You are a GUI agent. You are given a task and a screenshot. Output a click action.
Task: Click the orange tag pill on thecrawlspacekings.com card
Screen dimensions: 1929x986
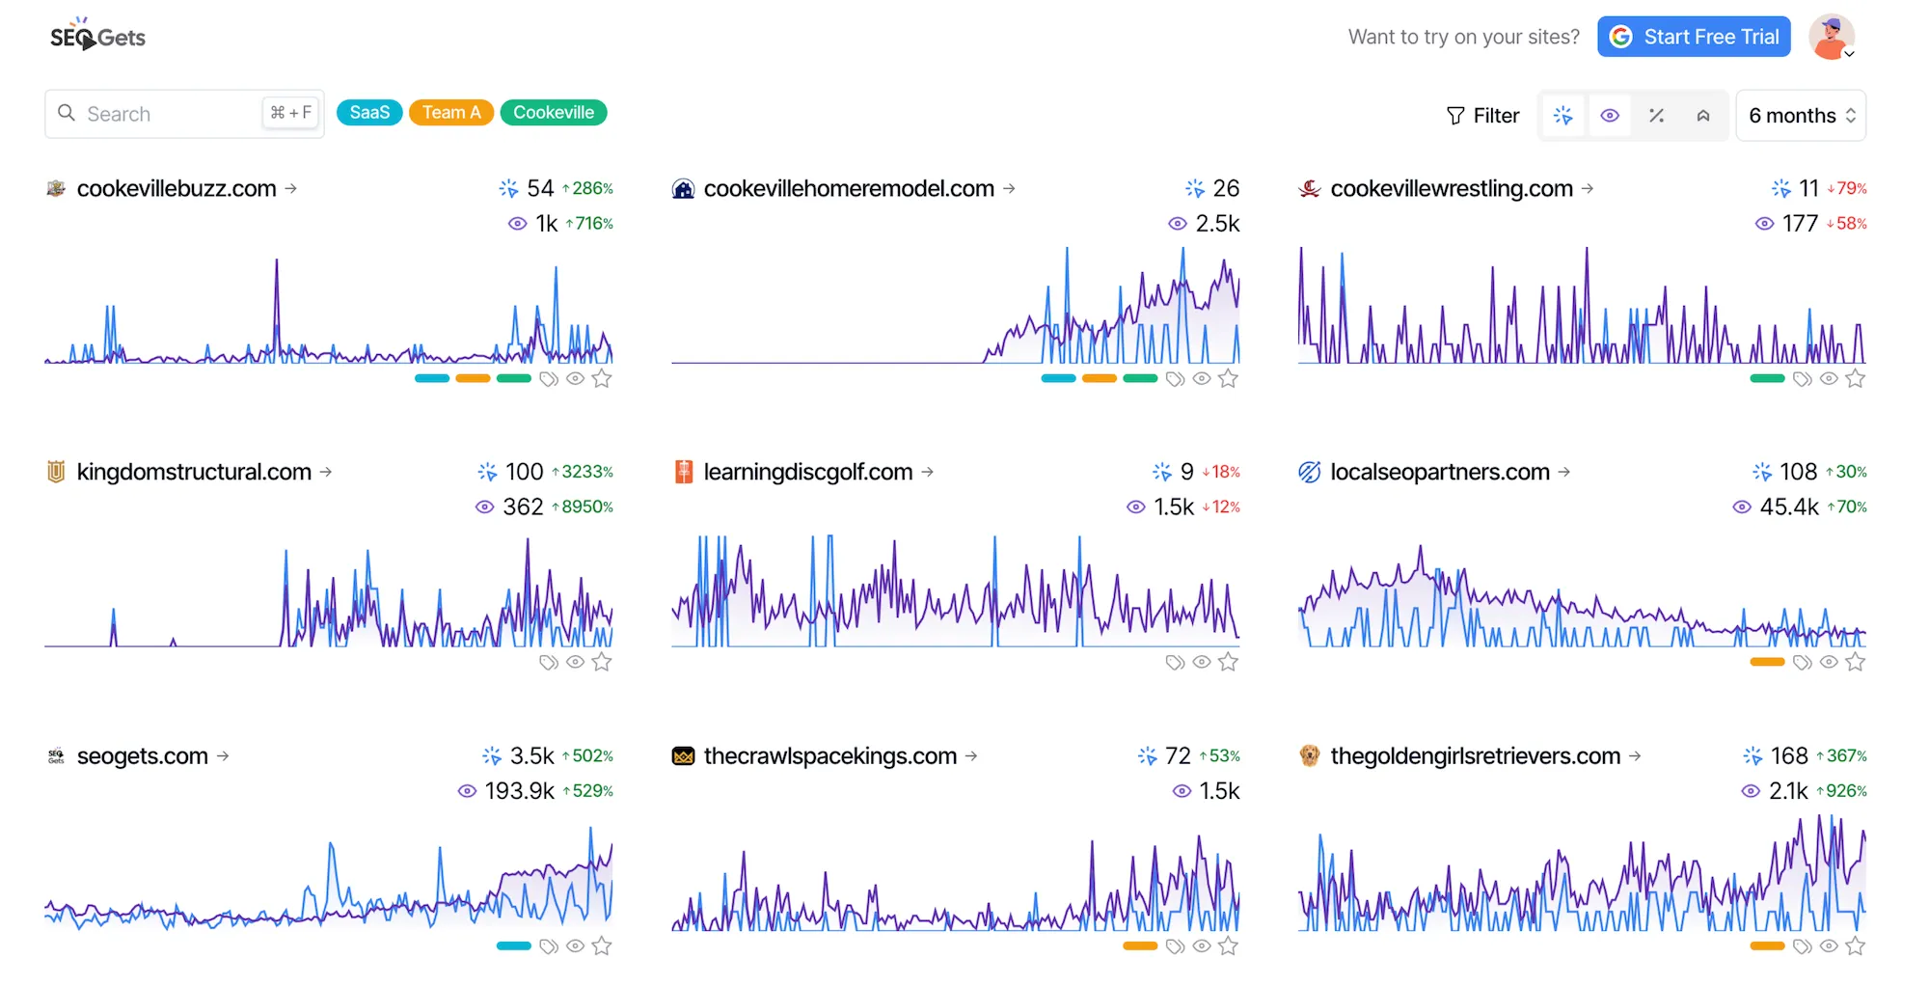[1140, 946]
